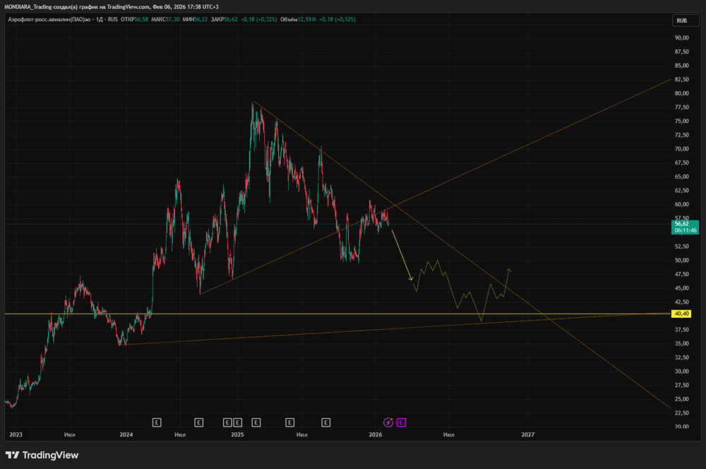Click the 80,00 mark on the price scale
This screenshot has height=469, width=706.
click(x=681, y=93)
